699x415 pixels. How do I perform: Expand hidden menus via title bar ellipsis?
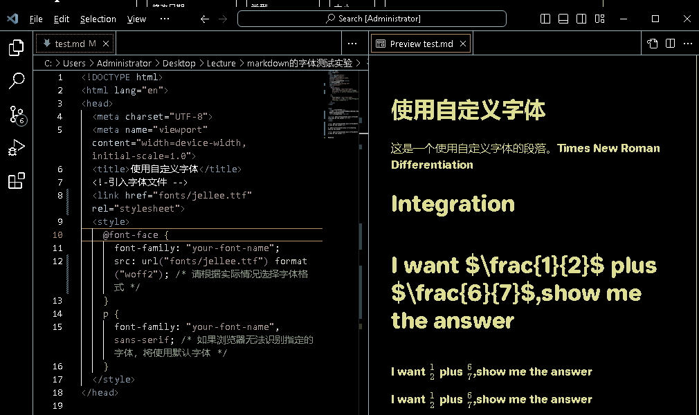(x=165, y=19)
